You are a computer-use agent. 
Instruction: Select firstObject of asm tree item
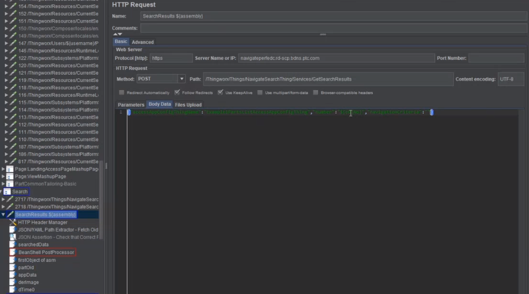37,260
